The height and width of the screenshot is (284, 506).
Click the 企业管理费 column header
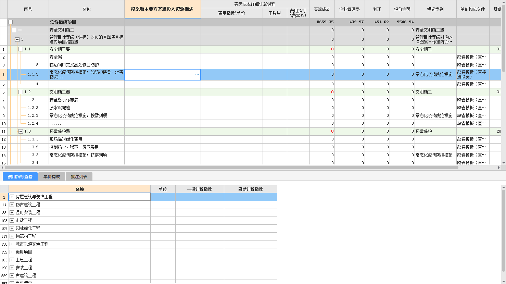tap(350, 9)
